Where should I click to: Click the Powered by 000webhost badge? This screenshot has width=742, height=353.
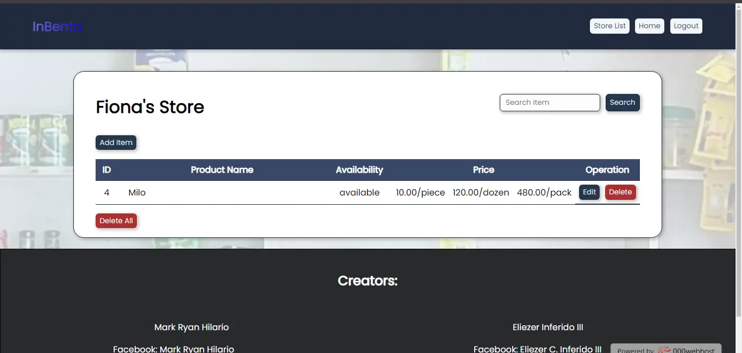[x=665, y=349]
